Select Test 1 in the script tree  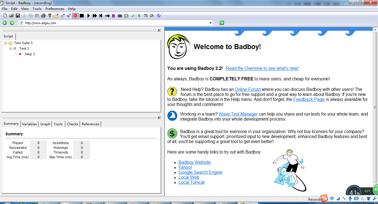(x=24, y=49)
